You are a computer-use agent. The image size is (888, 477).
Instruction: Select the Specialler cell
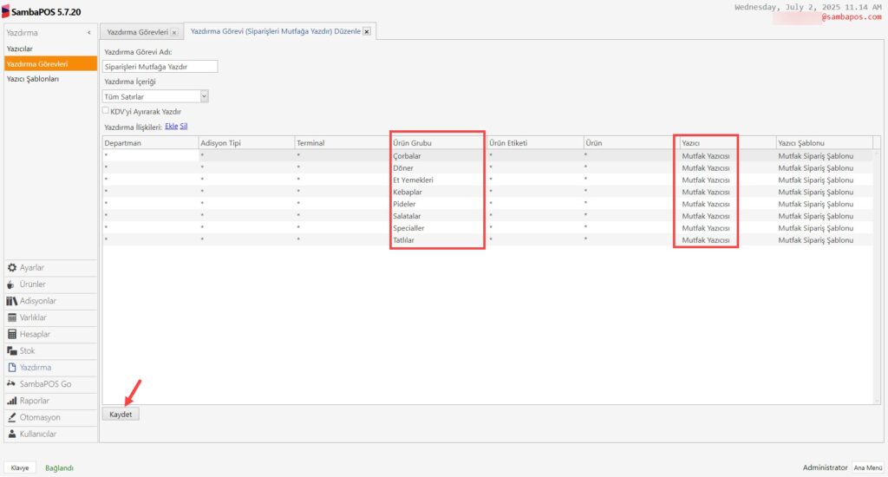pyautogui.click(x=439, y=228)
